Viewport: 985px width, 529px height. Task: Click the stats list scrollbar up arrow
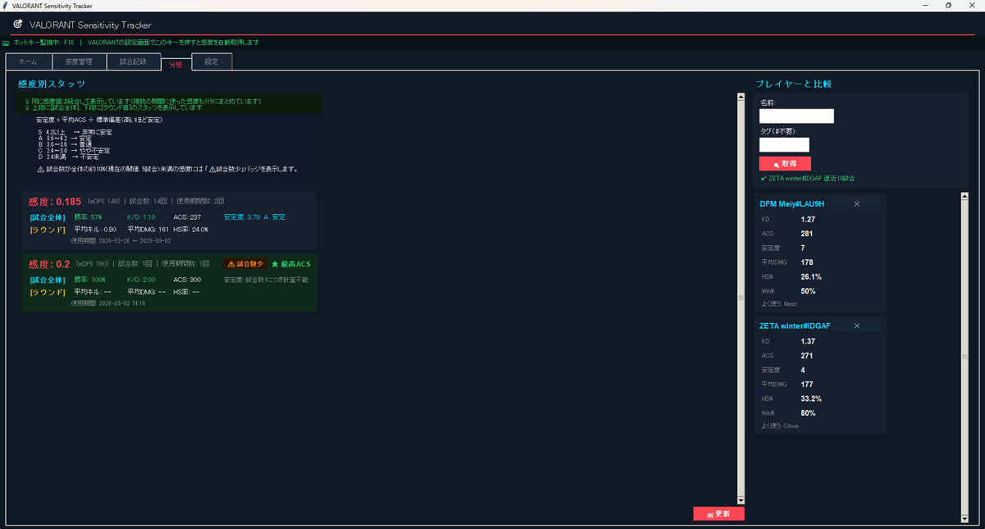740,96
